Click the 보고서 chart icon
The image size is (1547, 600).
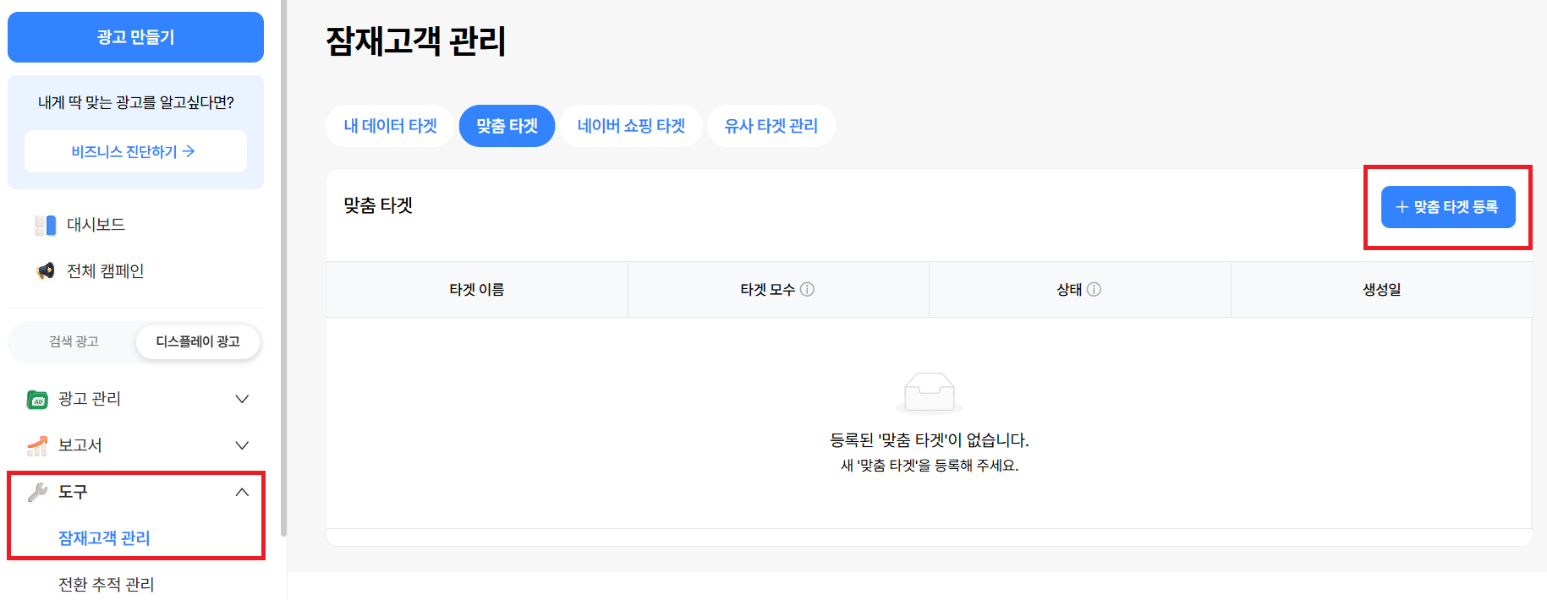click(37, 445)
